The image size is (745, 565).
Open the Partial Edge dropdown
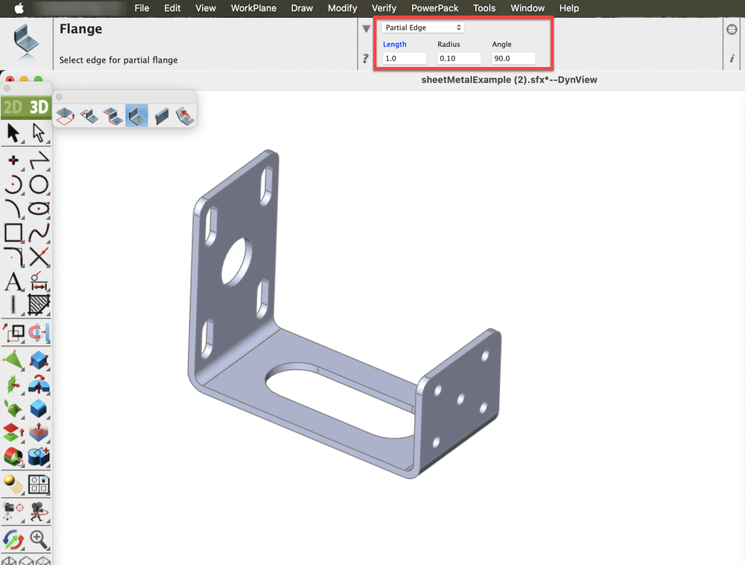tap(423, 28)
